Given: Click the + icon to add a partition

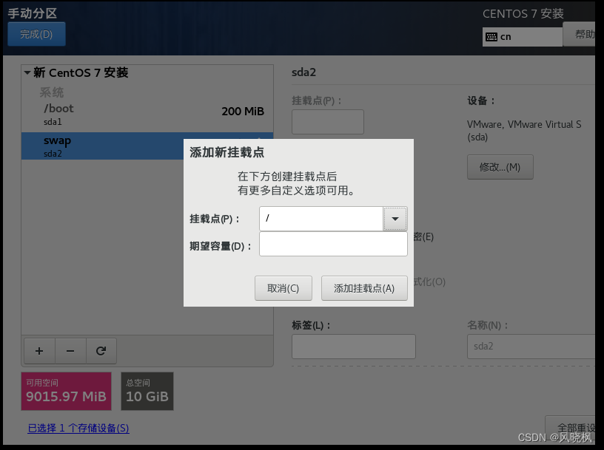Looking at the screenshot, I should (38, 350).
